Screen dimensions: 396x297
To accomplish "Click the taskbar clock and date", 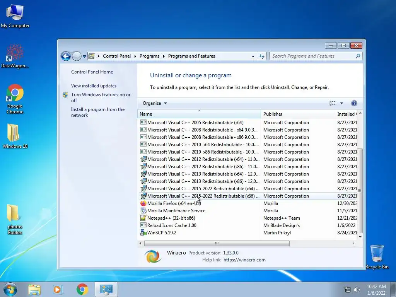I will (376, 290).
